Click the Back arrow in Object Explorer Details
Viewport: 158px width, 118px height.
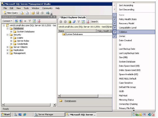61,22
